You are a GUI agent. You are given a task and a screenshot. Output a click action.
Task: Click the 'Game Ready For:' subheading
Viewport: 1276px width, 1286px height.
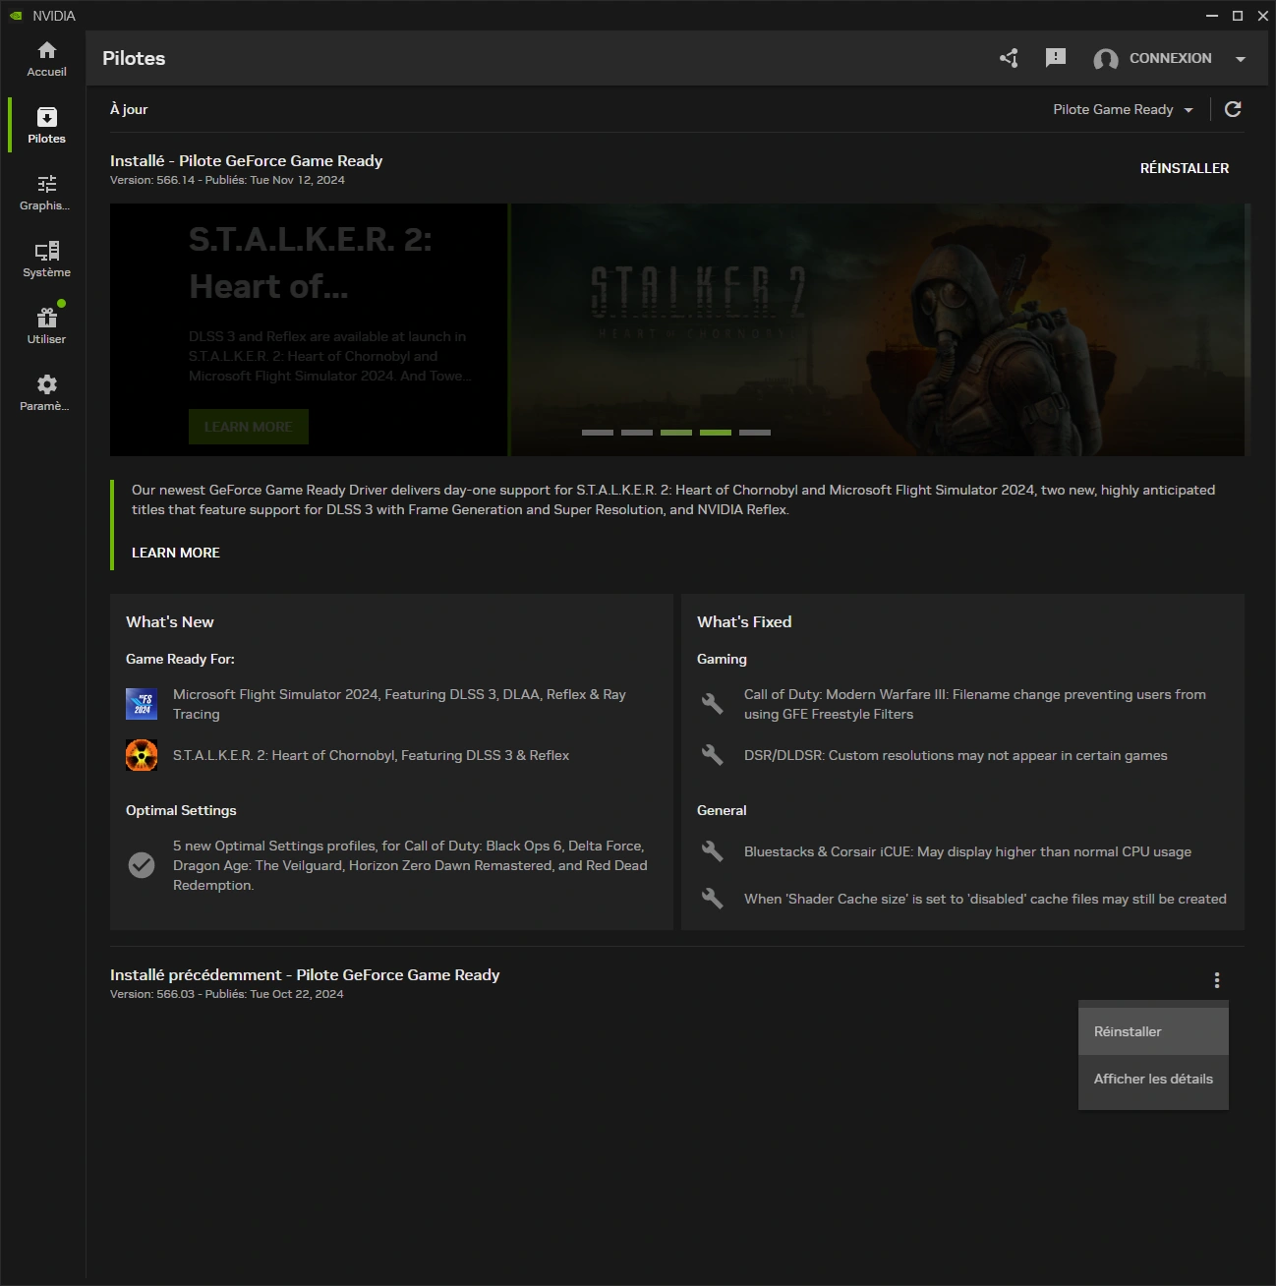180,659
